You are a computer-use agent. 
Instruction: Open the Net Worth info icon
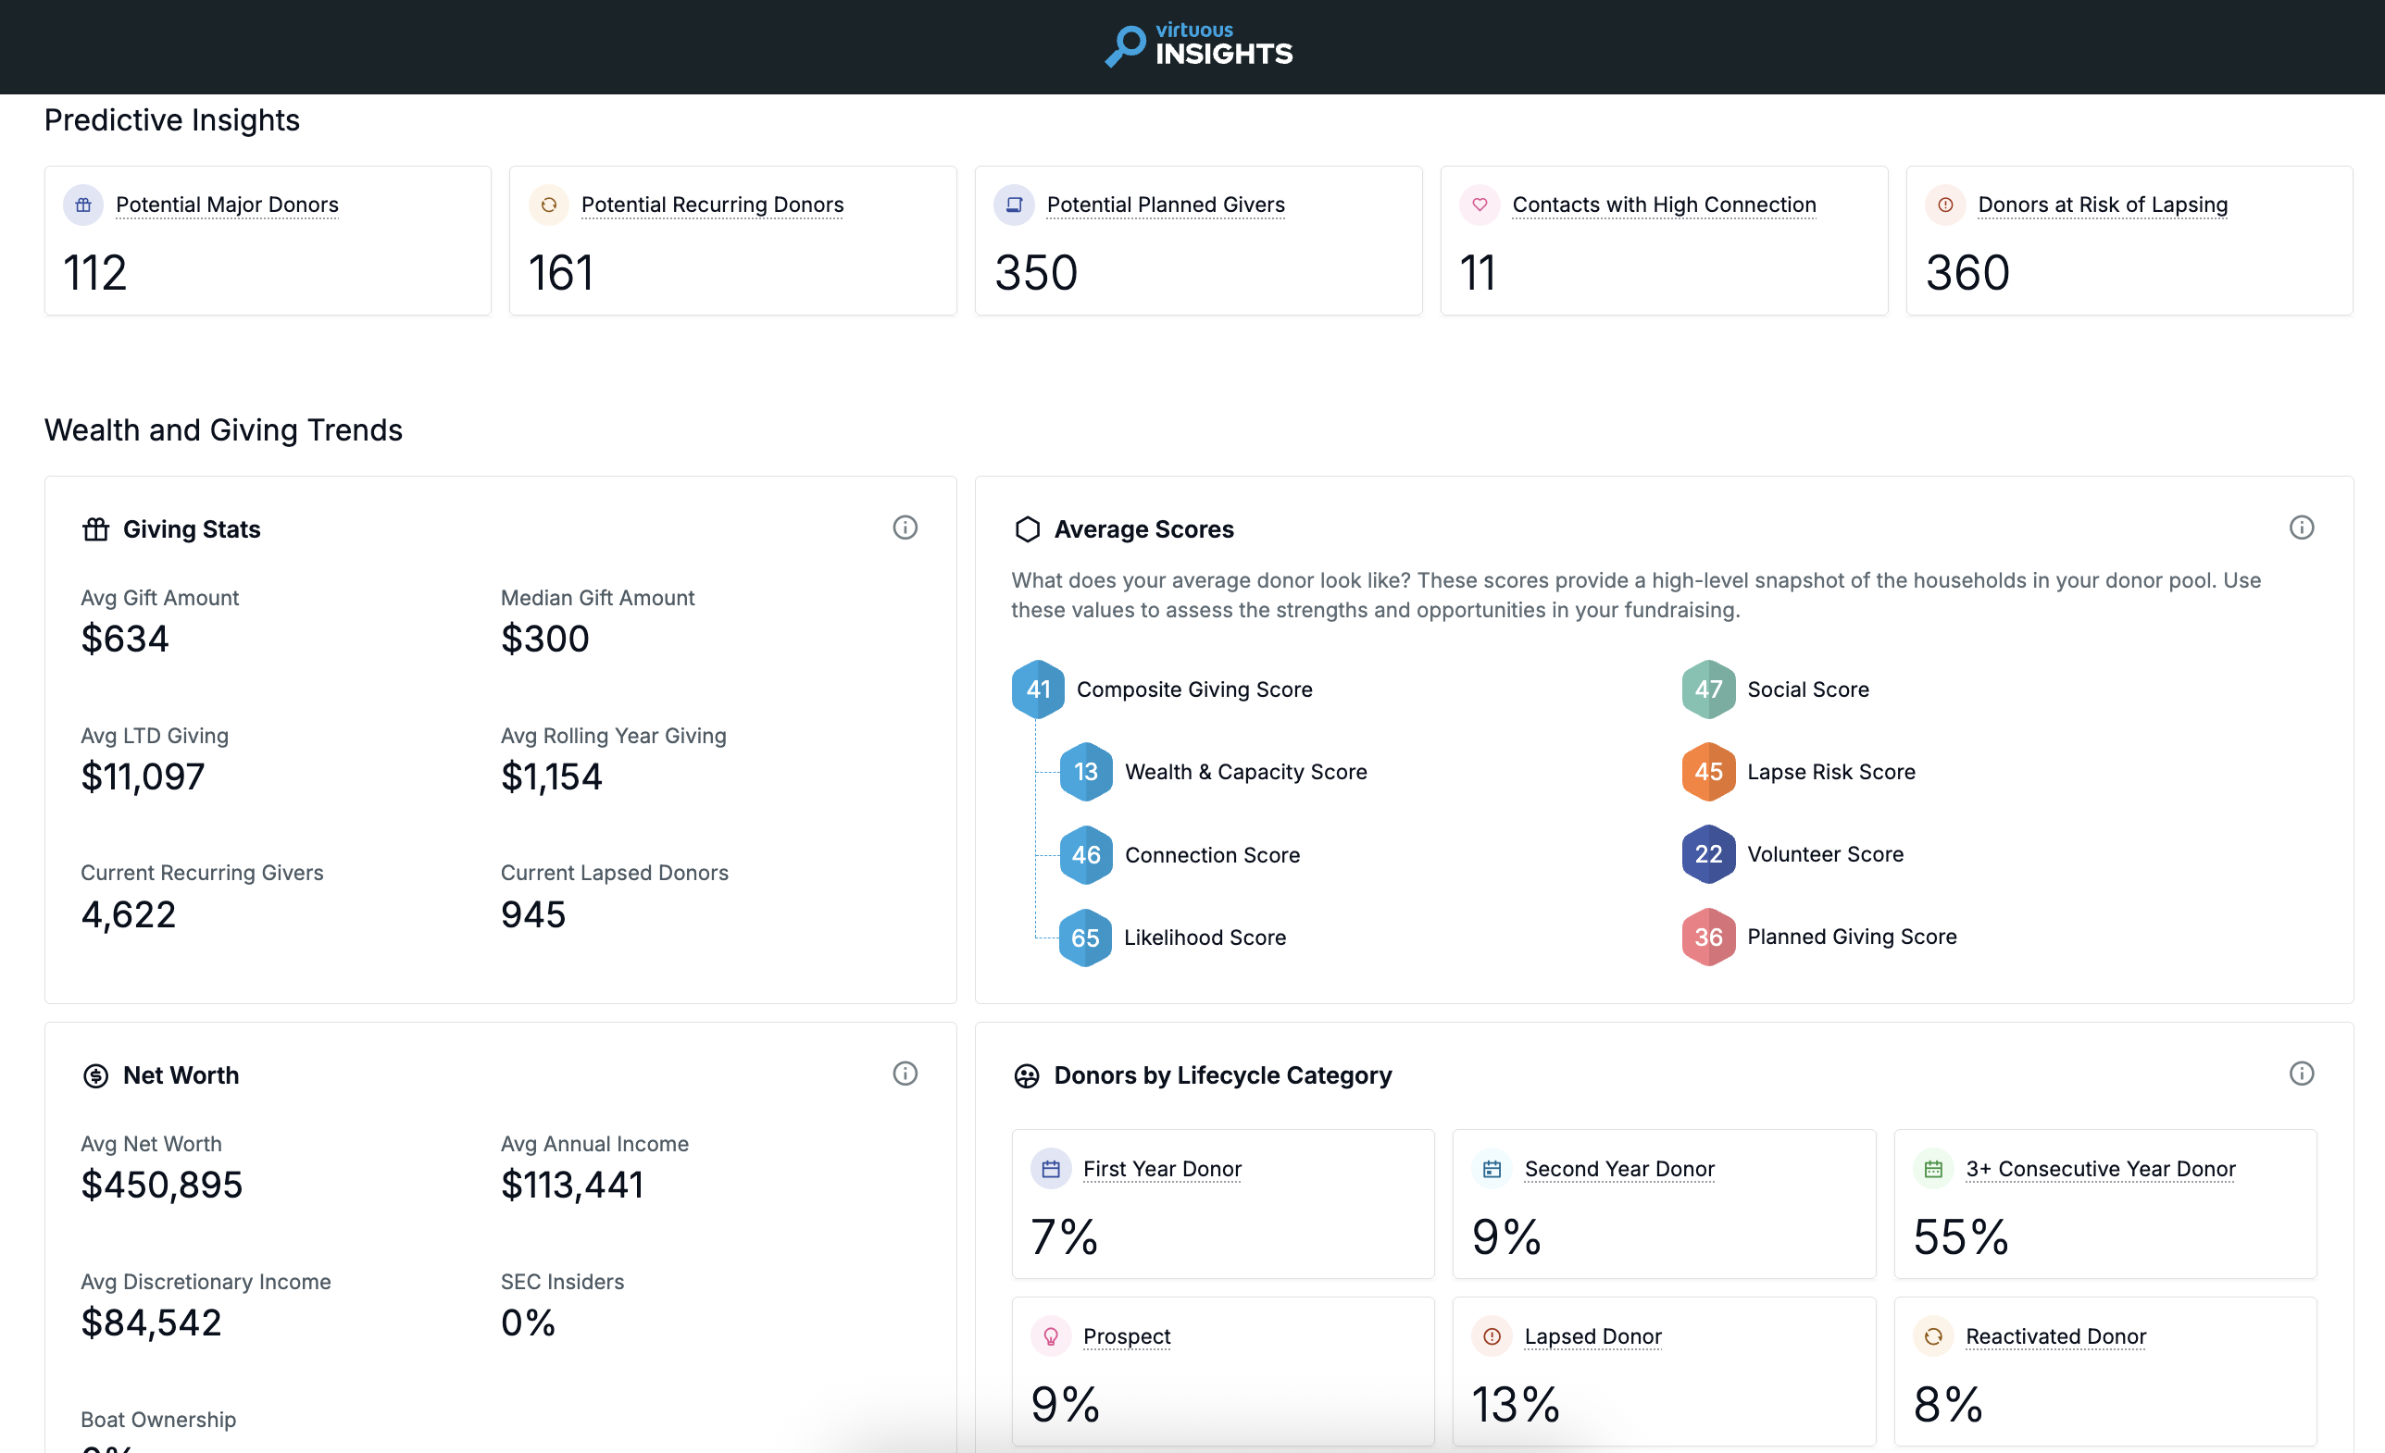(x=905, y=1074)
